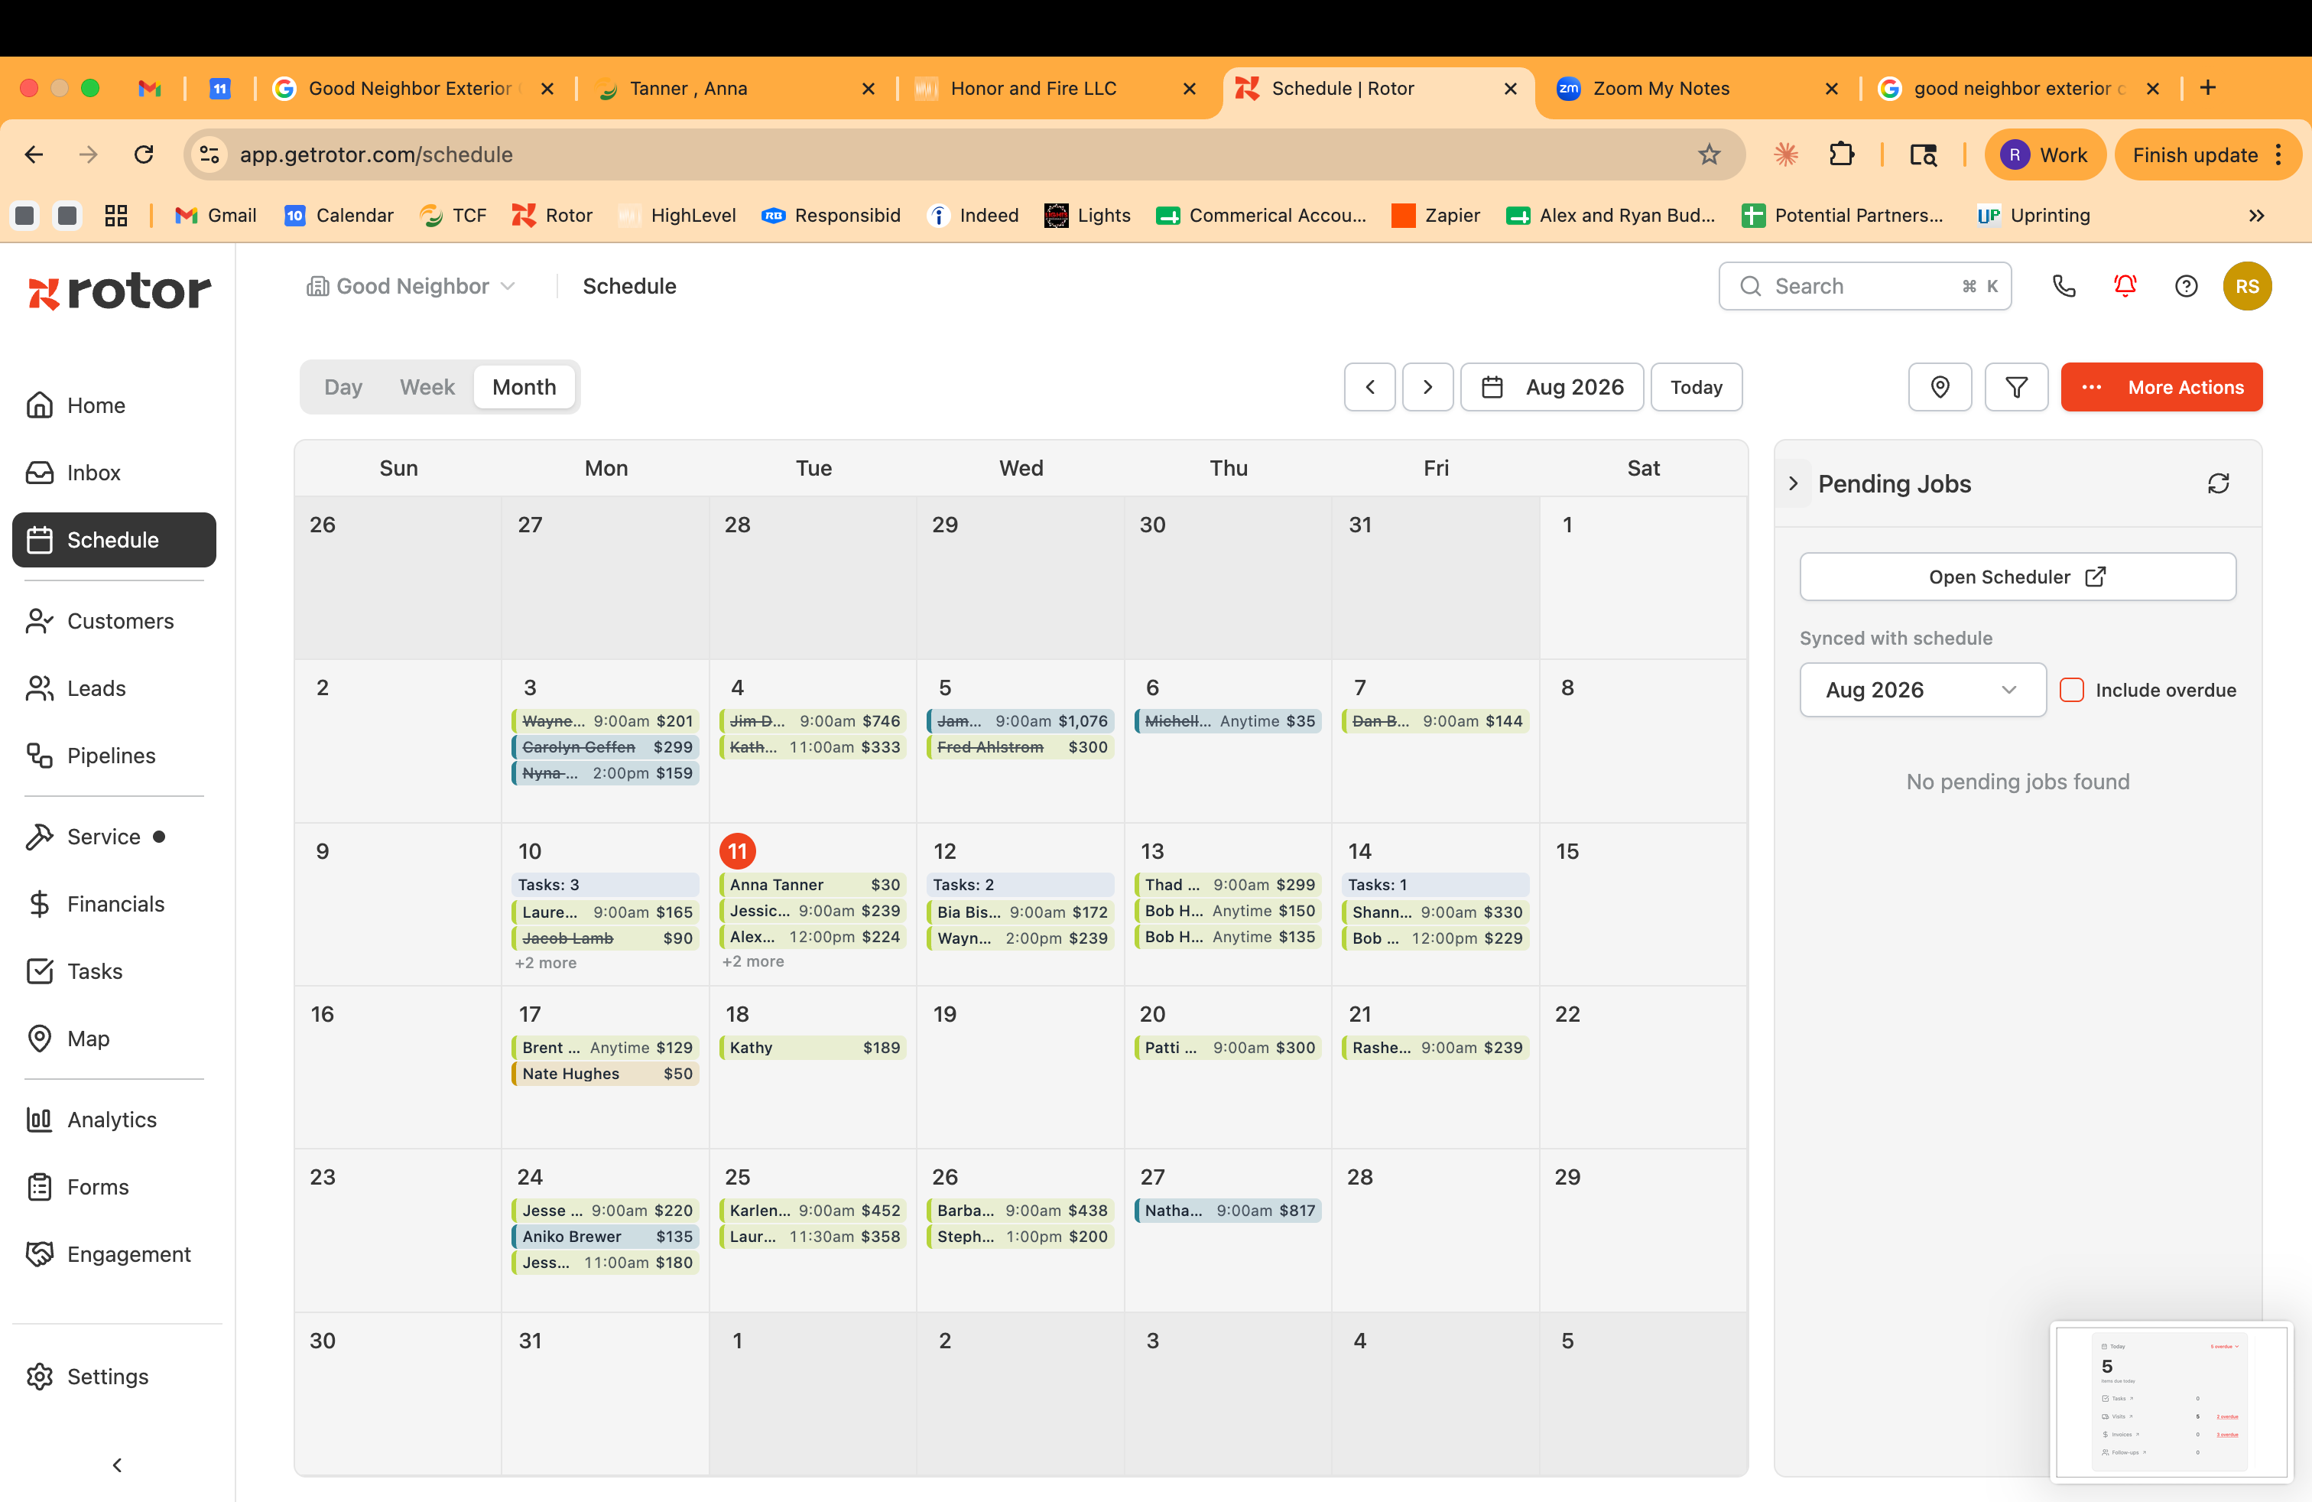Go back in browser history
Viewport: 2312px width, 1502px height.
[34, 154]
